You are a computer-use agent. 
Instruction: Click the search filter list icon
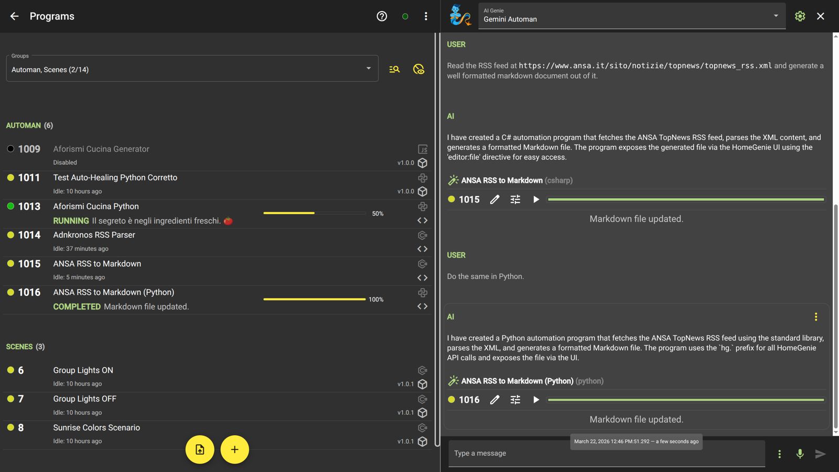(x=394, y=69)
